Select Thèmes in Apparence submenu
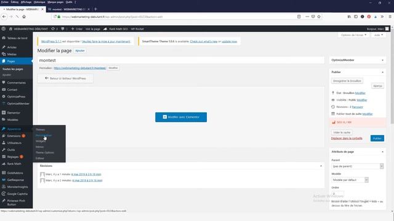 (41, 130)
